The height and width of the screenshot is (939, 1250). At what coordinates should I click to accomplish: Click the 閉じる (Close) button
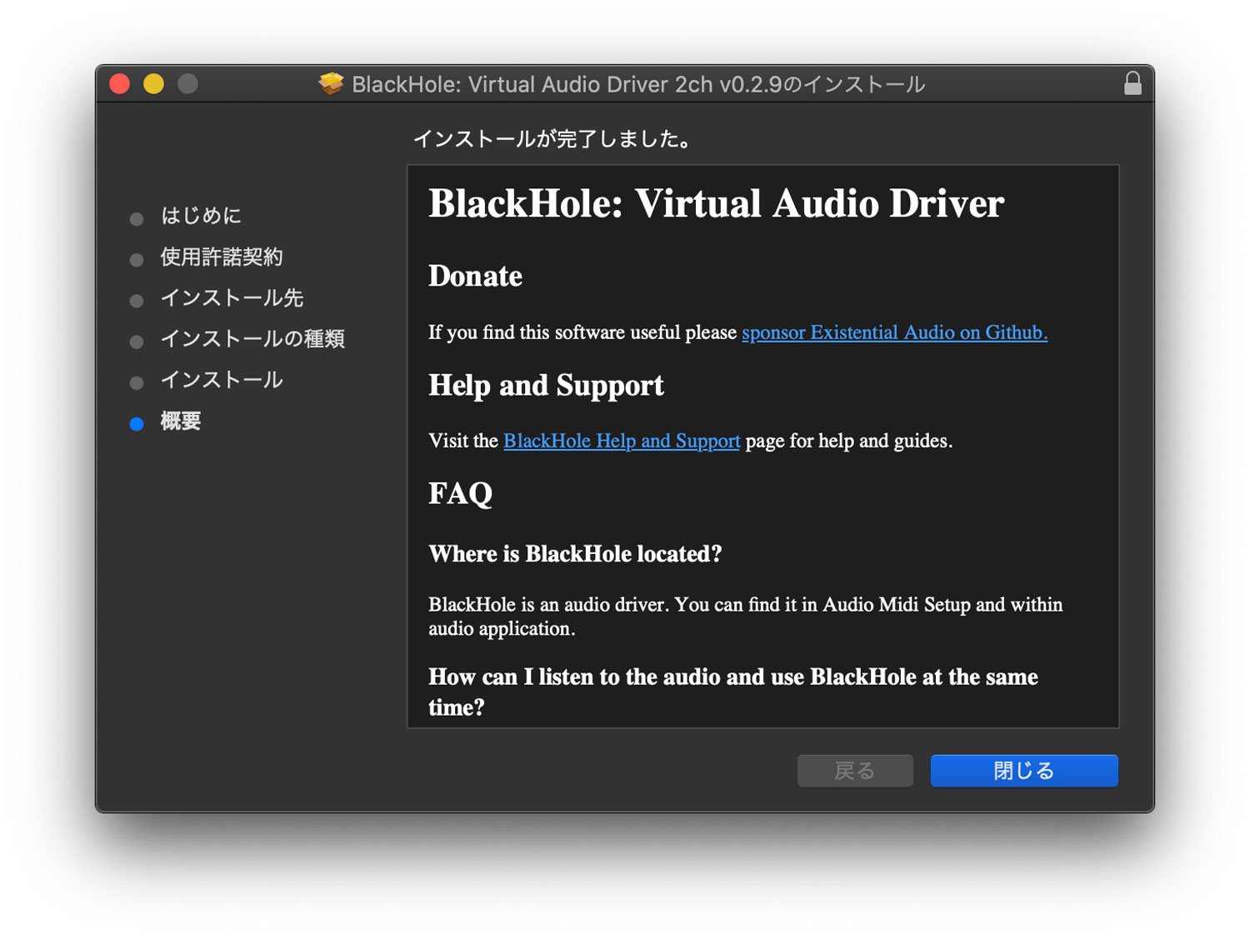click(1024, 771)
